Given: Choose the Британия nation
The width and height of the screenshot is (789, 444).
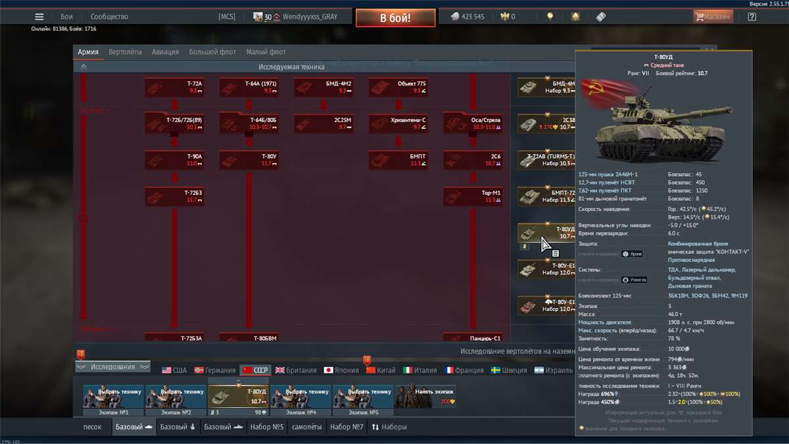Looking at the screenshot, I should [296, 370].
